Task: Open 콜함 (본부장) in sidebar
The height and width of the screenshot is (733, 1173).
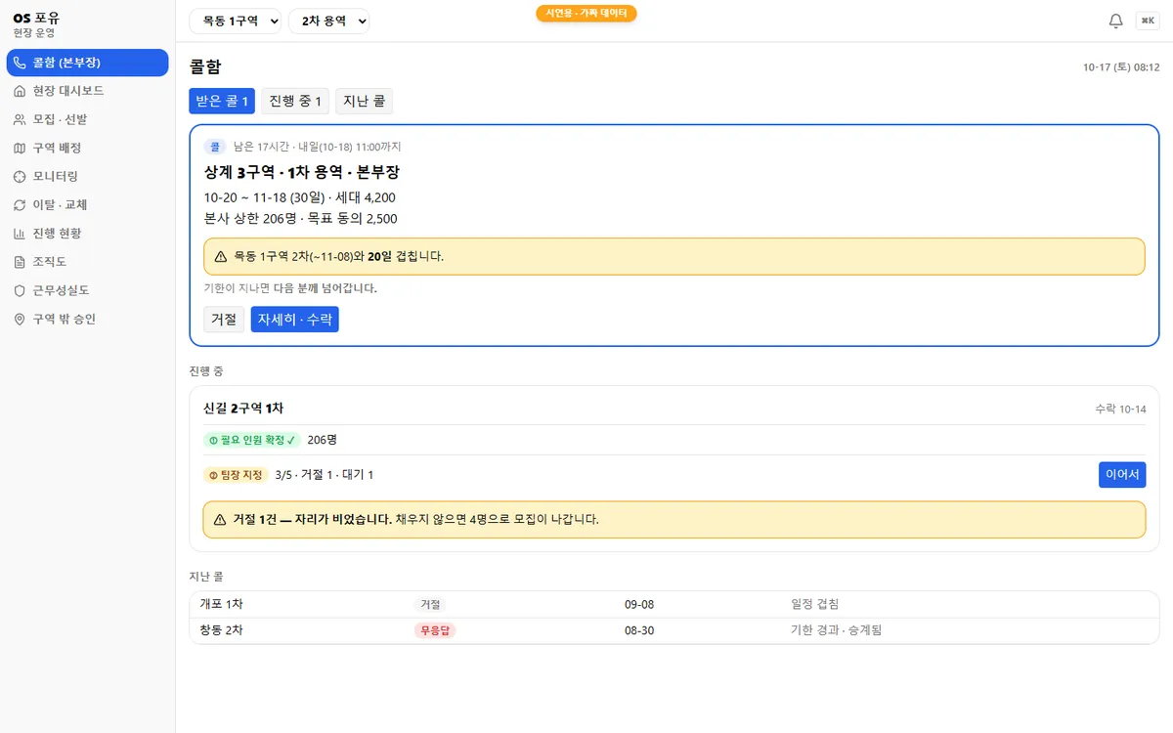Action: [x=87, y=63]
